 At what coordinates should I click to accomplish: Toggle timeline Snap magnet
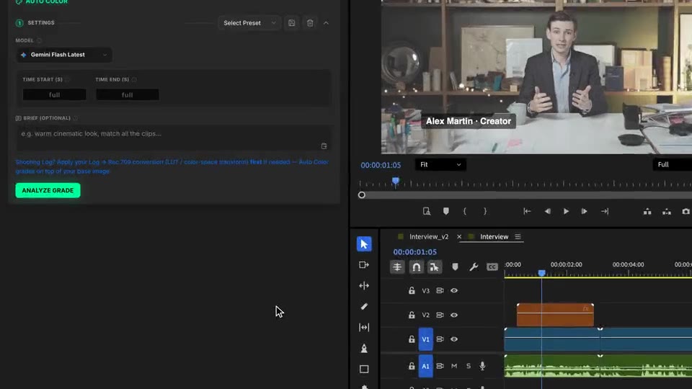tap(416, 267)
